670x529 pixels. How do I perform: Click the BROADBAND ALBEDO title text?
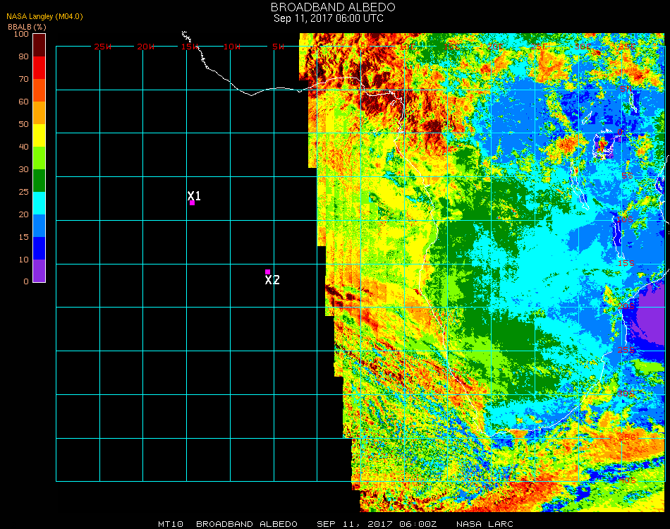(x=329, y=7)
